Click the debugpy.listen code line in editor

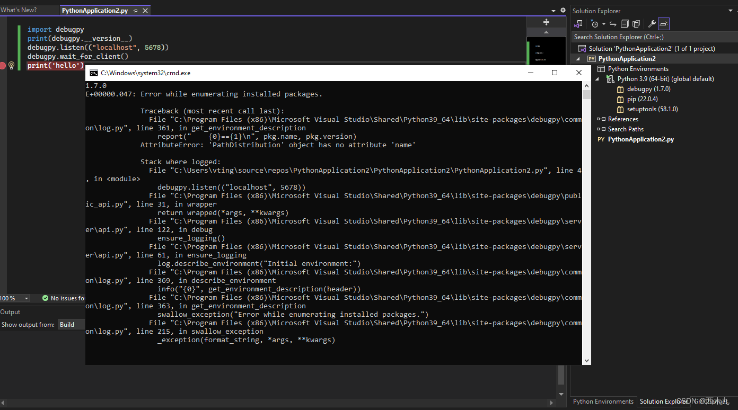(x=98, y=48)
